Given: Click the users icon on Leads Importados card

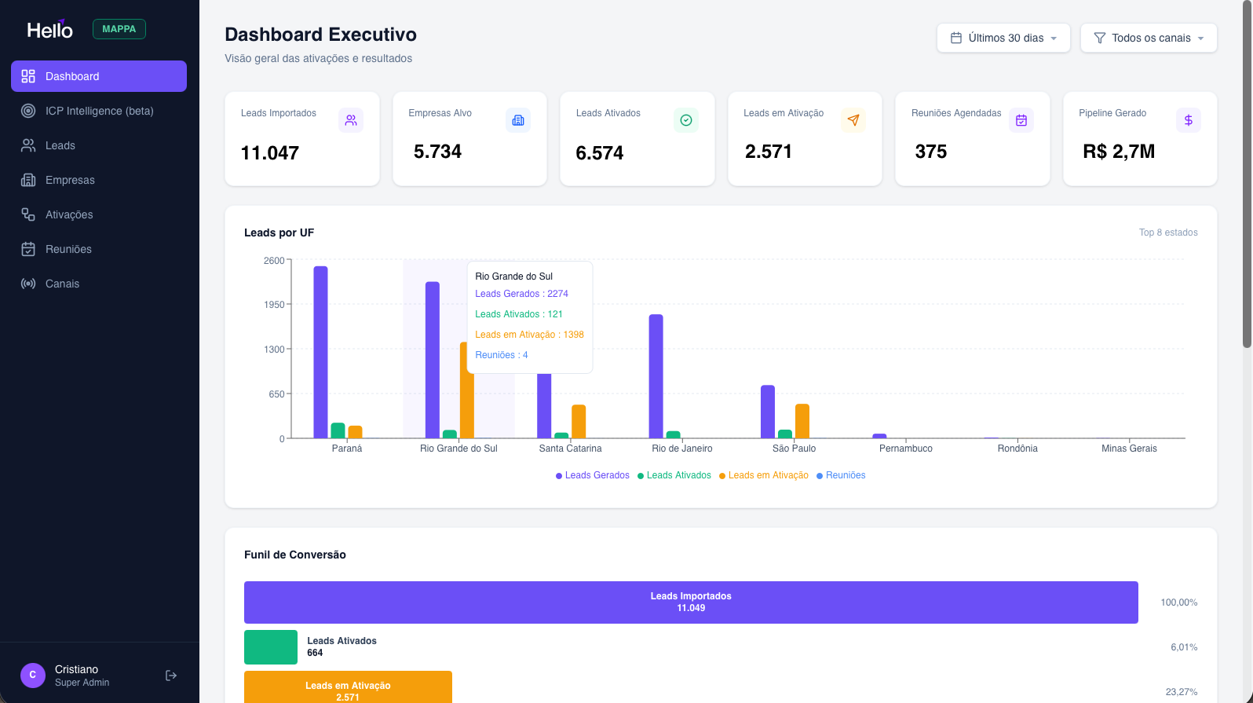Looking at the screenshot, I should coord(351,120).
